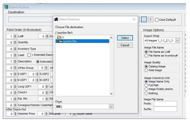Adjust the Est. Min order spinner

coord(15,99)
